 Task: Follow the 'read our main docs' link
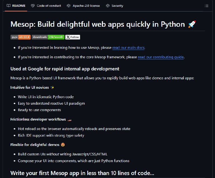coord(128,47)
